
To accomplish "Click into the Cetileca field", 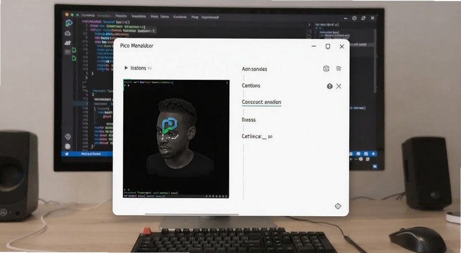I will click(257, 136).
